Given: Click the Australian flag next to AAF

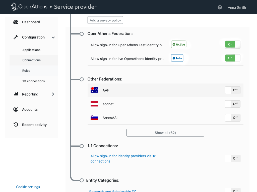Looking at the screenshot, I should (94, 90).
